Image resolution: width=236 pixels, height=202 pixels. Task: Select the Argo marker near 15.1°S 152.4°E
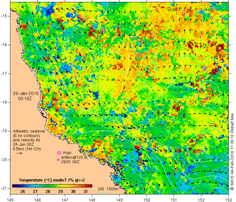point(212,18)
